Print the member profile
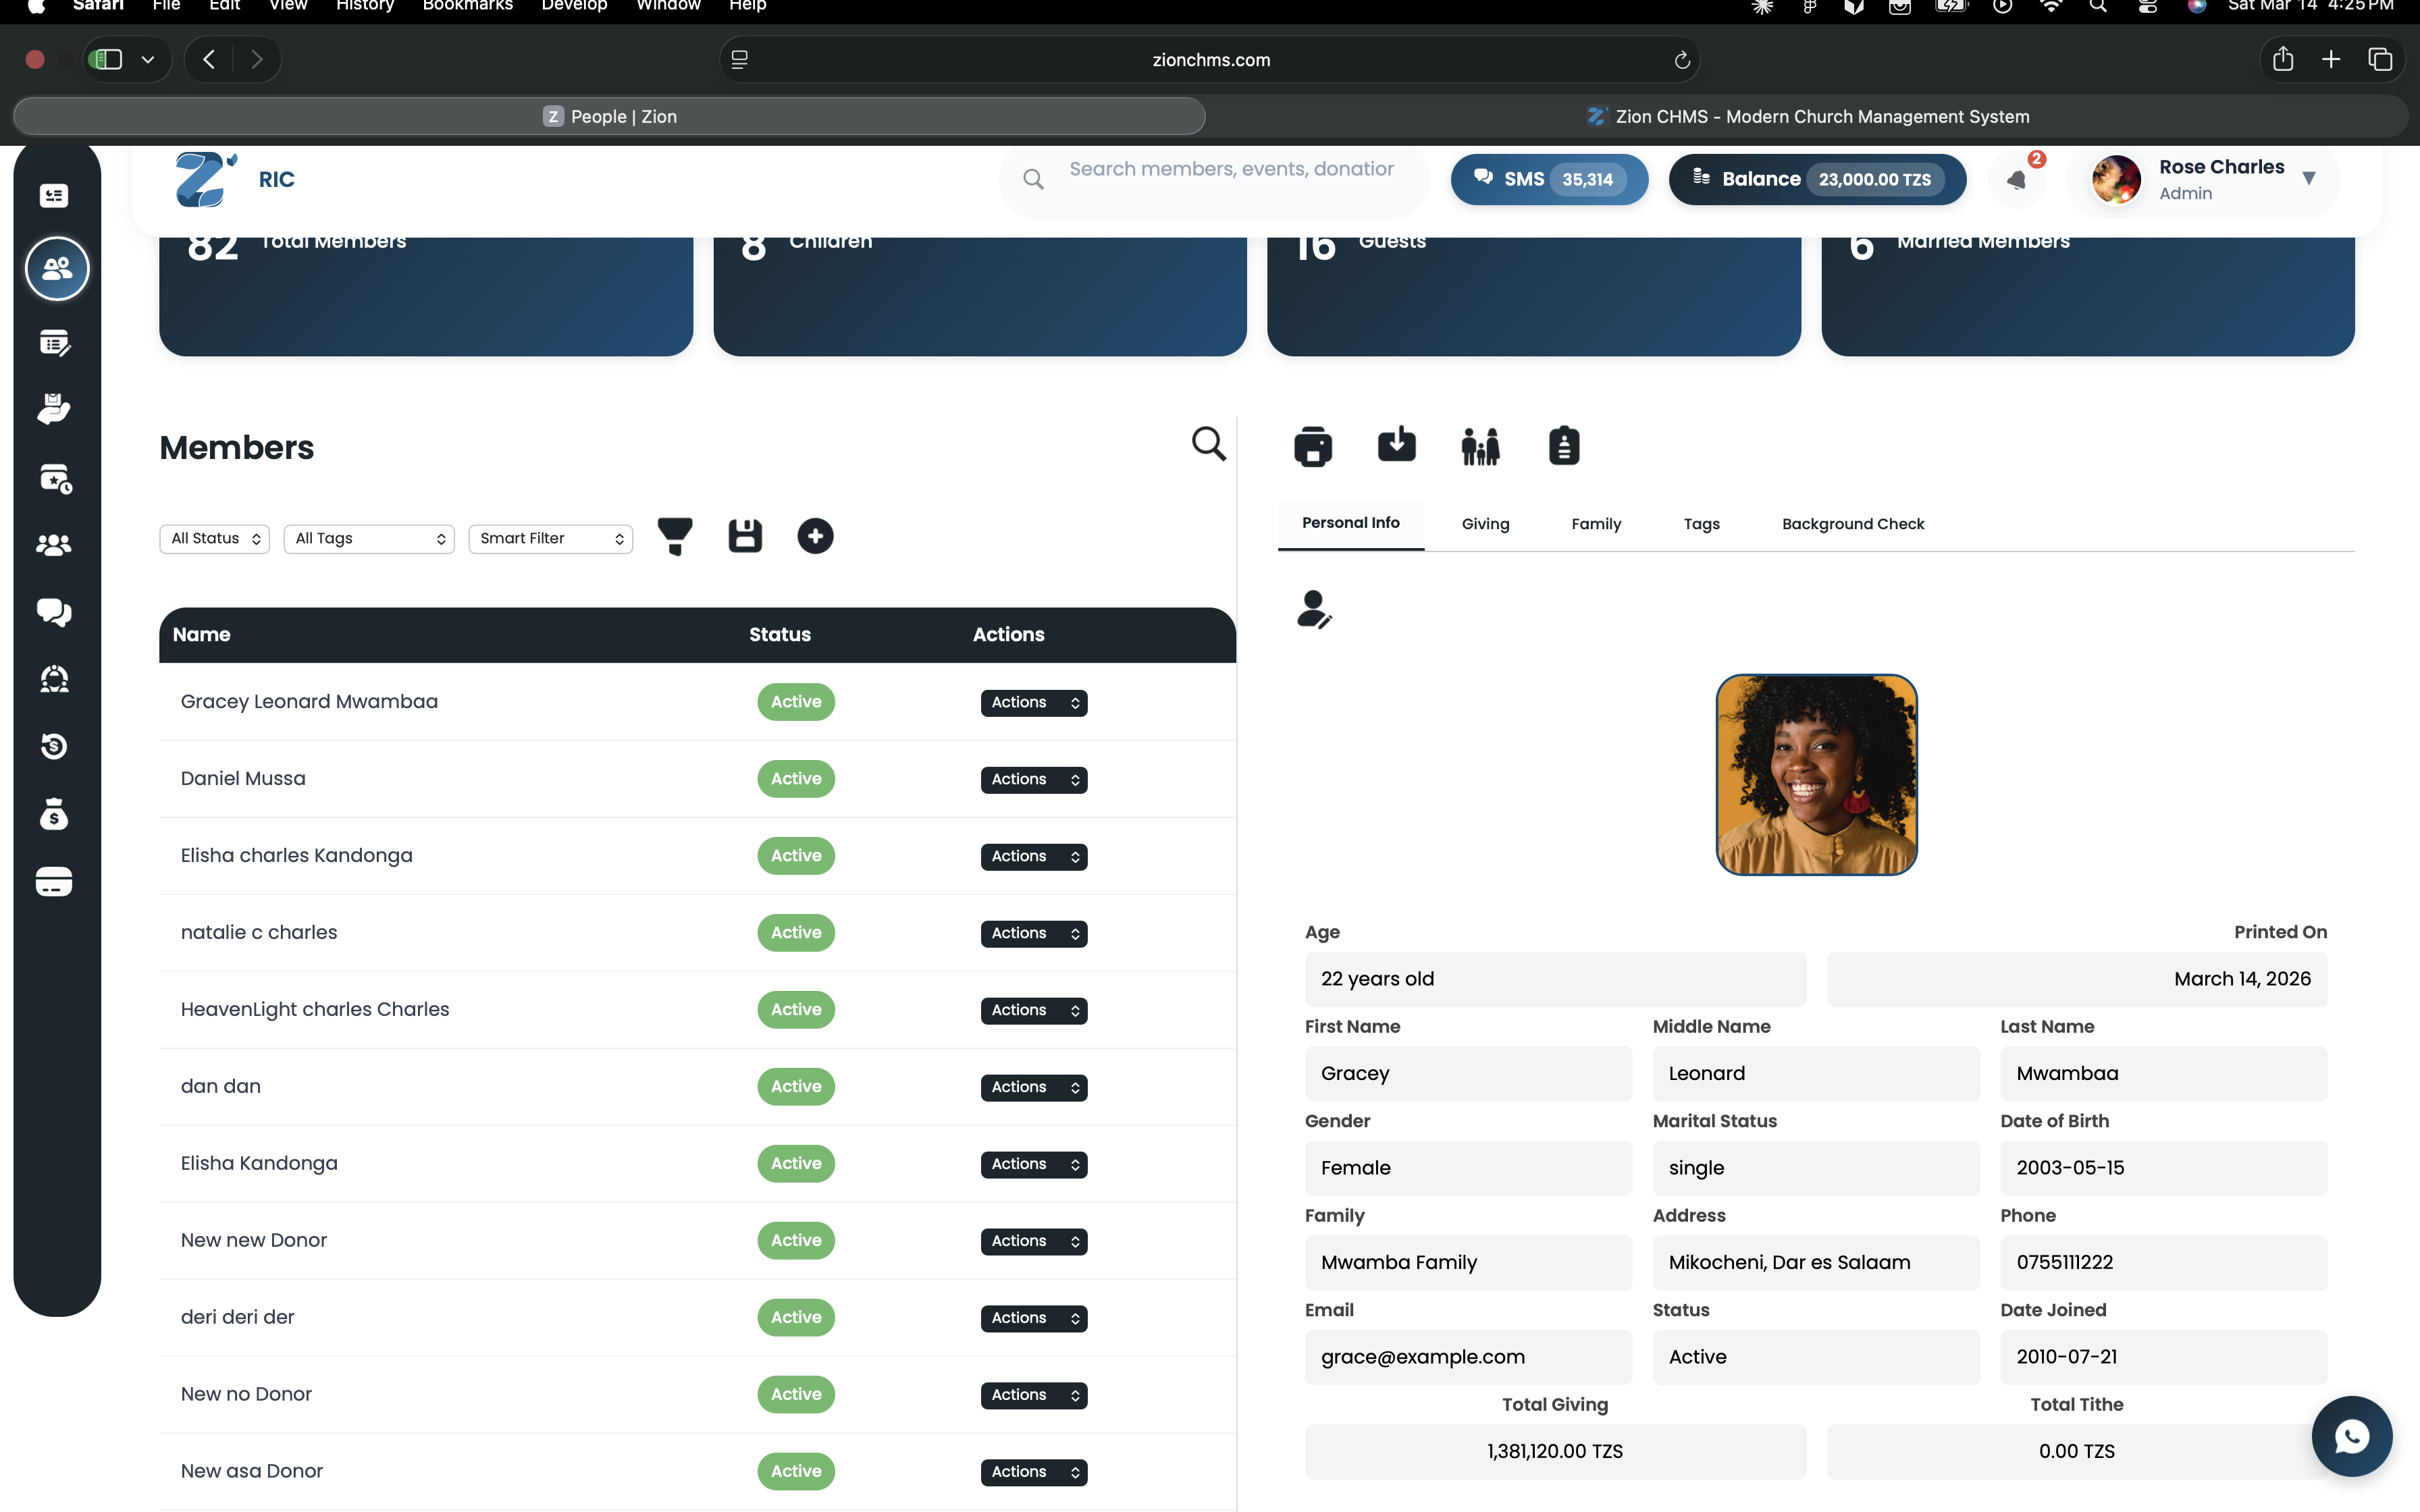 click(1312, 446)
